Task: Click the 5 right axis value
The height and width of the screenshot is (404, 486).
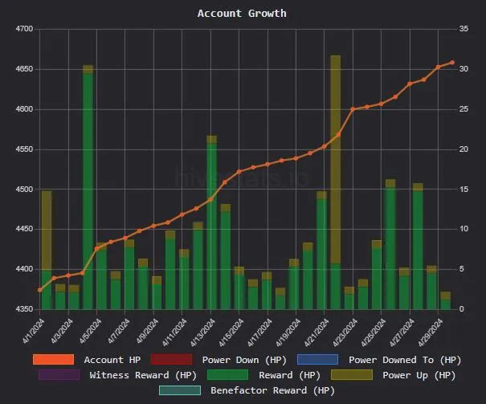Action: (x=462, y=269)
